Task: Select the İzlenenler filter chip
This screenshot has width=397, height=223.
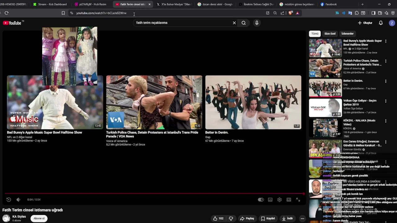Action: 347,33
